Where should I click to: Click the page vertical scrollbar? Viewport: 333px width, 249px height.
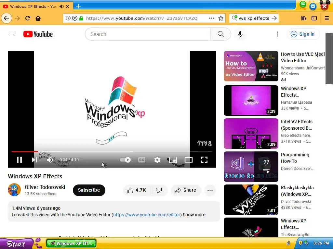[x=329, y=58]
